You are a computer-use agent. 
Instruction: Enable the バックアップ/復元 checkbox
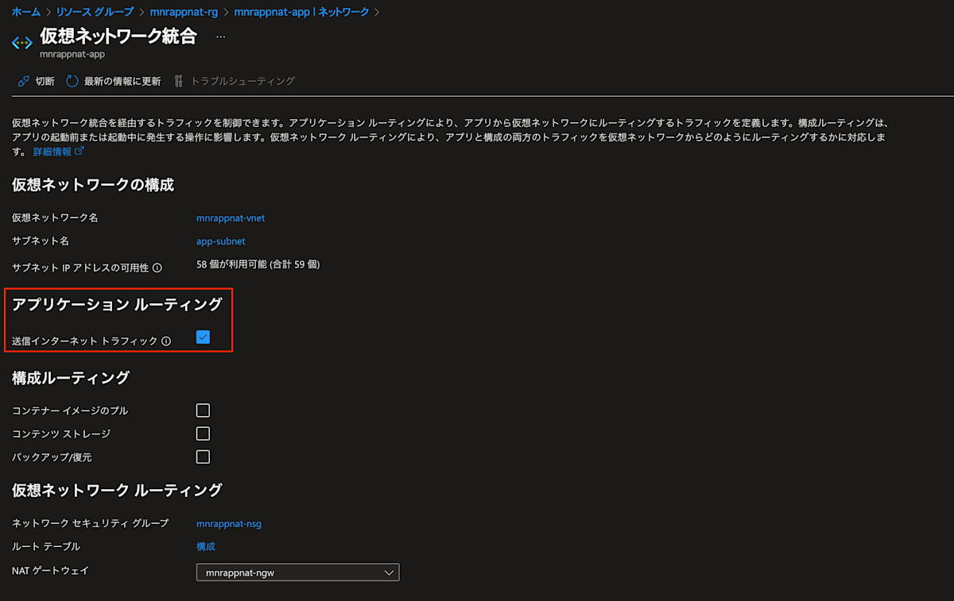(x=203, y=457)
